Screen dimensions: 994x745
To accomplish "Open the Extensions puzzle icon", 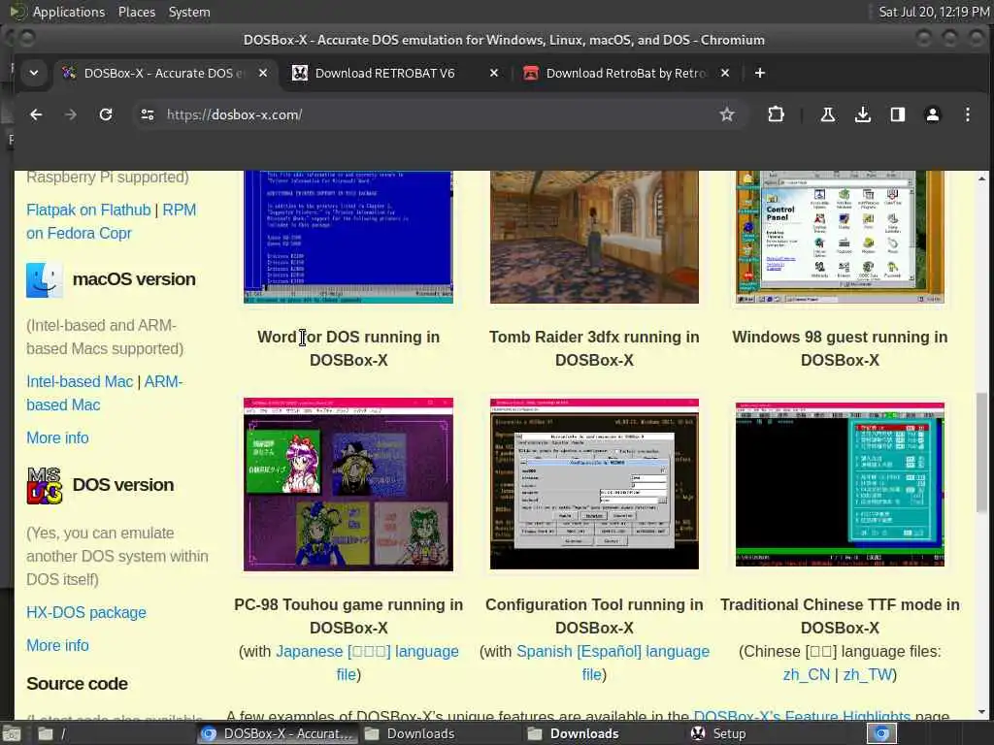I will (x=776, y=114).
